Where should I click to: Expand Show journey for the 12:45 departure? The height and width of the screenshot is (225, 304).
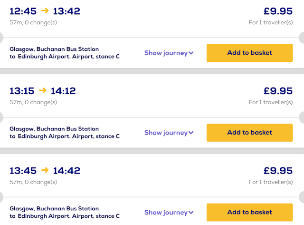pos(169,53)
